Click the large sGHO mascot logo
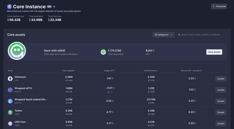This screenshot has width=234, height=129. click(x=17, y=51)
